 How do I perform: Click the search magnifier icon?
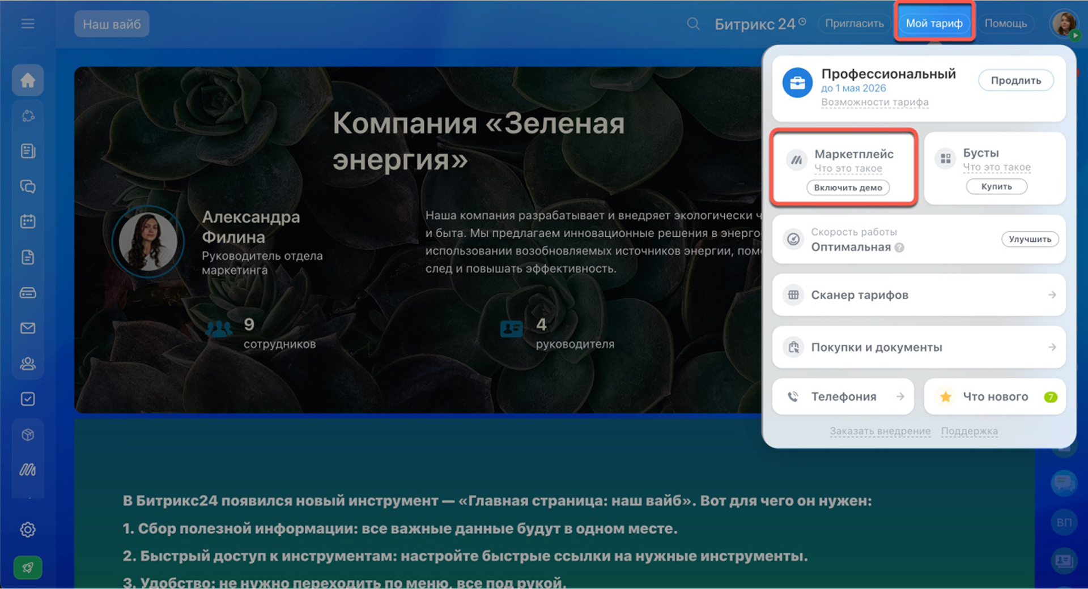coord(693,24)
